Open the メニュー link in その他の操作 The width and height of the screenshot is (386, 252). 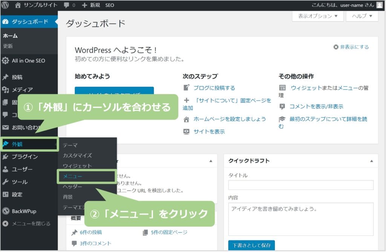pos(348,88)
